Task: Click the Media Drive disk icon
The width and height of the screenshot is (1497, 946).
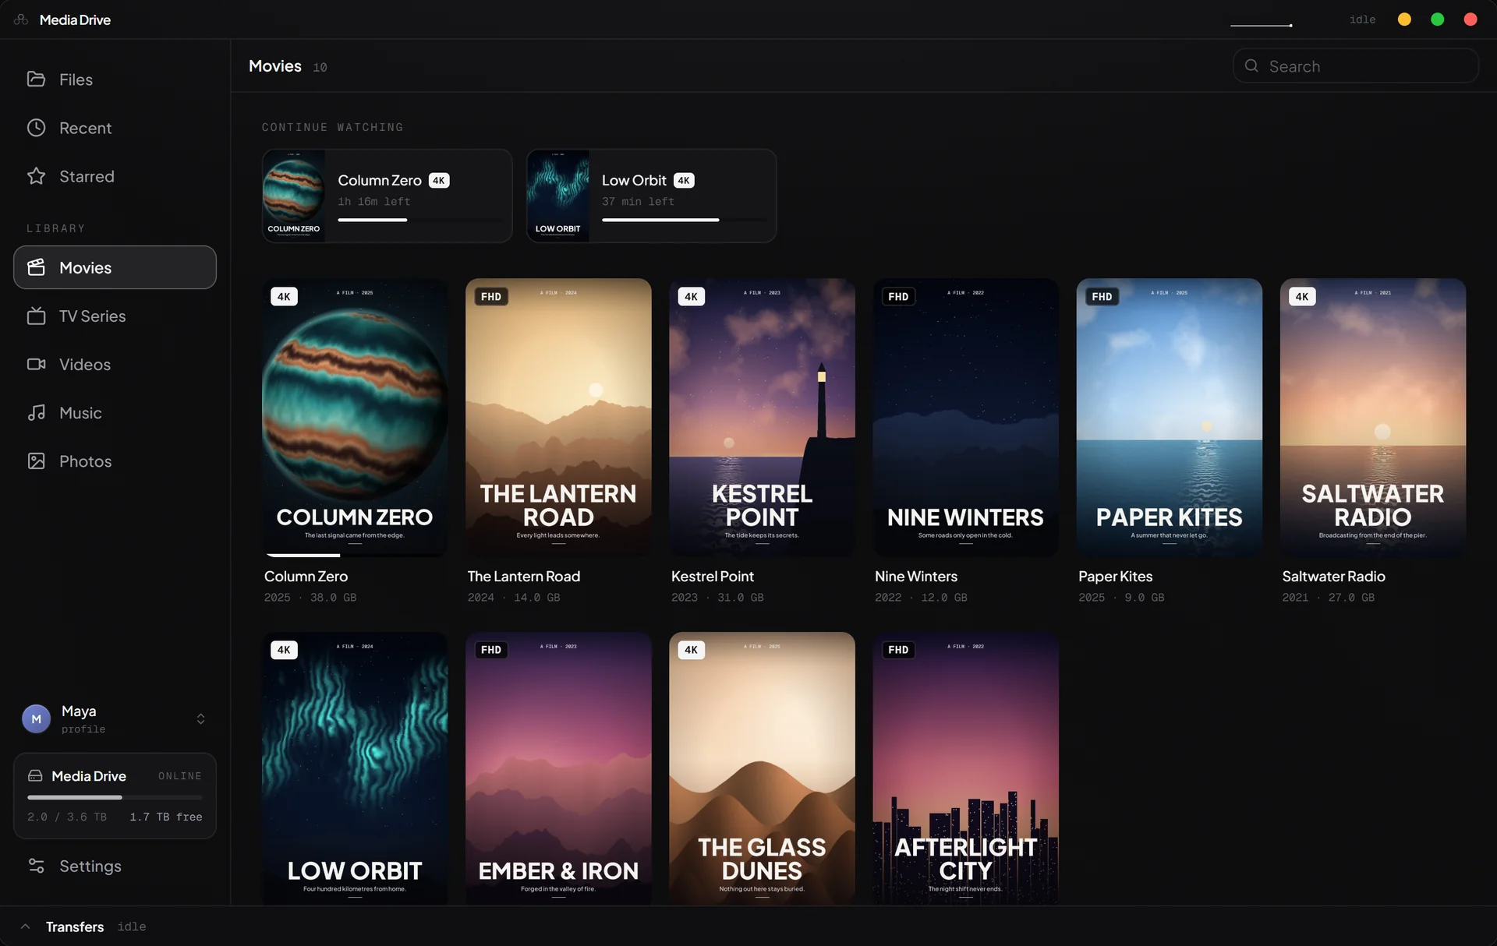Action: tap(35, 775)
